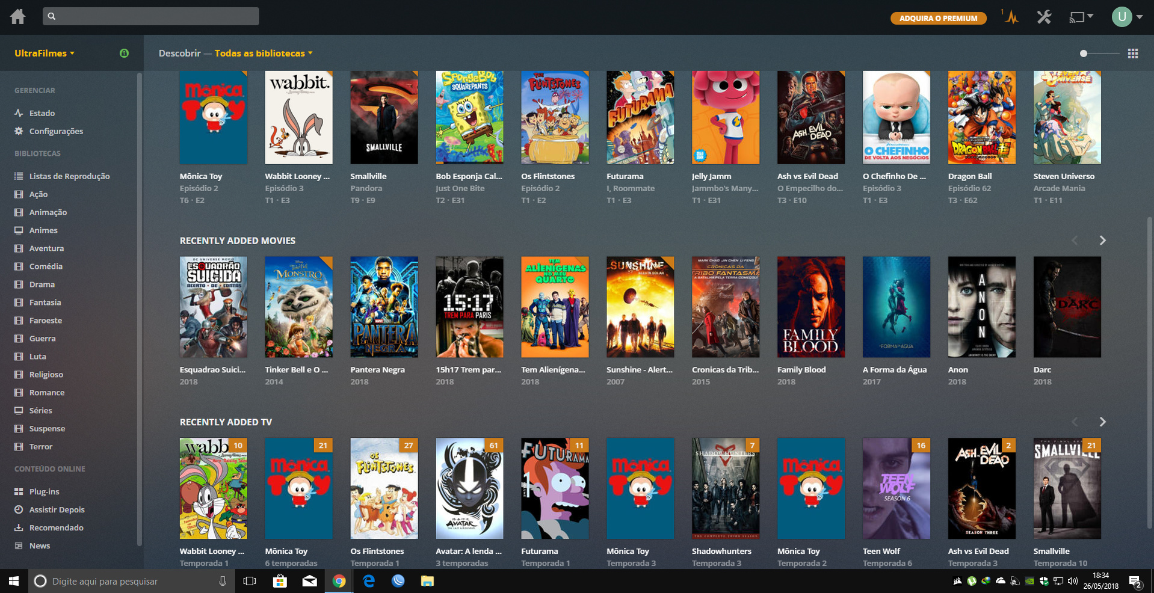Open the Comédia library
The width and height of the screenshot is (1154, 593).
[x=46, y=266]
